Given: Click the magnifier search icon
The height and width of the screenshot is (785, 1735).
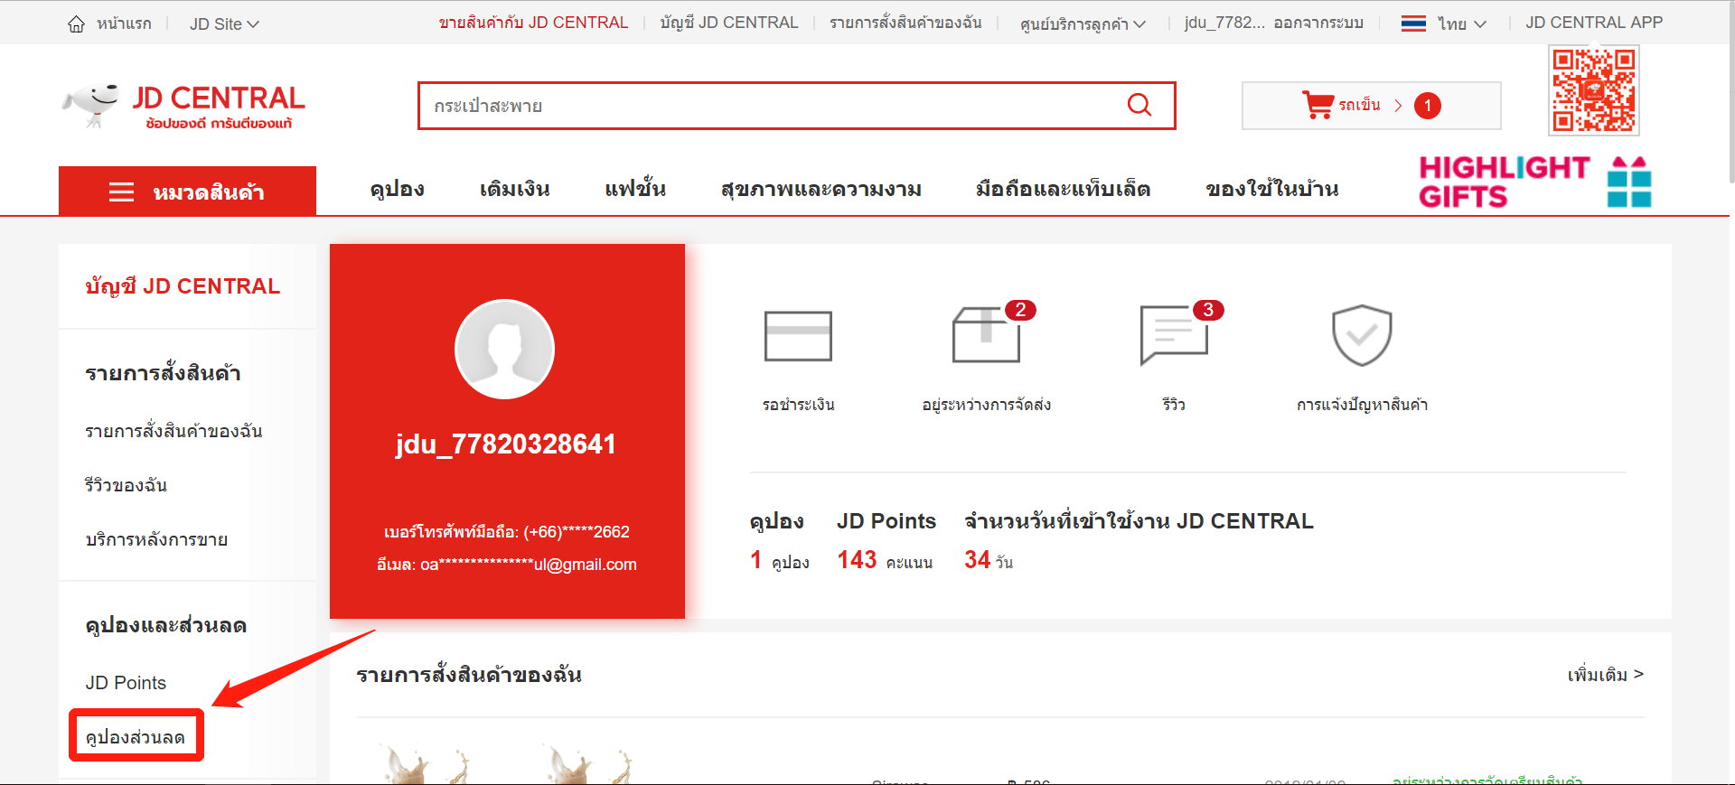Looking at the screenshot, I should 1139,106.
